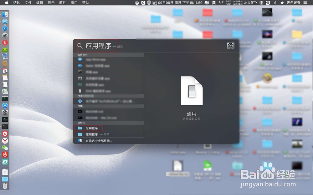Open the Apple menu
313x195 pixels.
[x=6, y=2]
